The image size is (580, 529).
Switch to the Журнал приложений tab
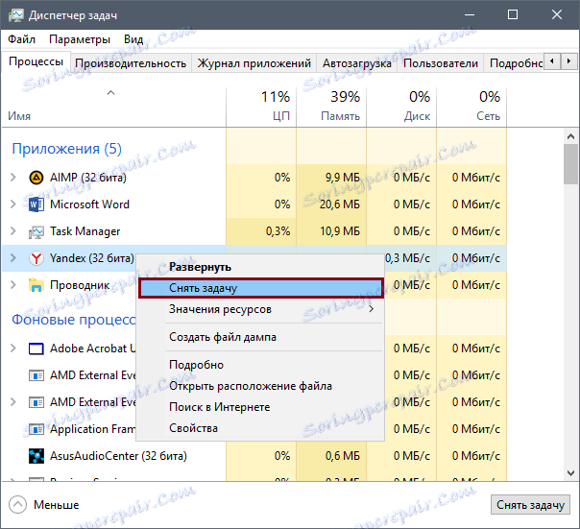[x=254, y=63]
